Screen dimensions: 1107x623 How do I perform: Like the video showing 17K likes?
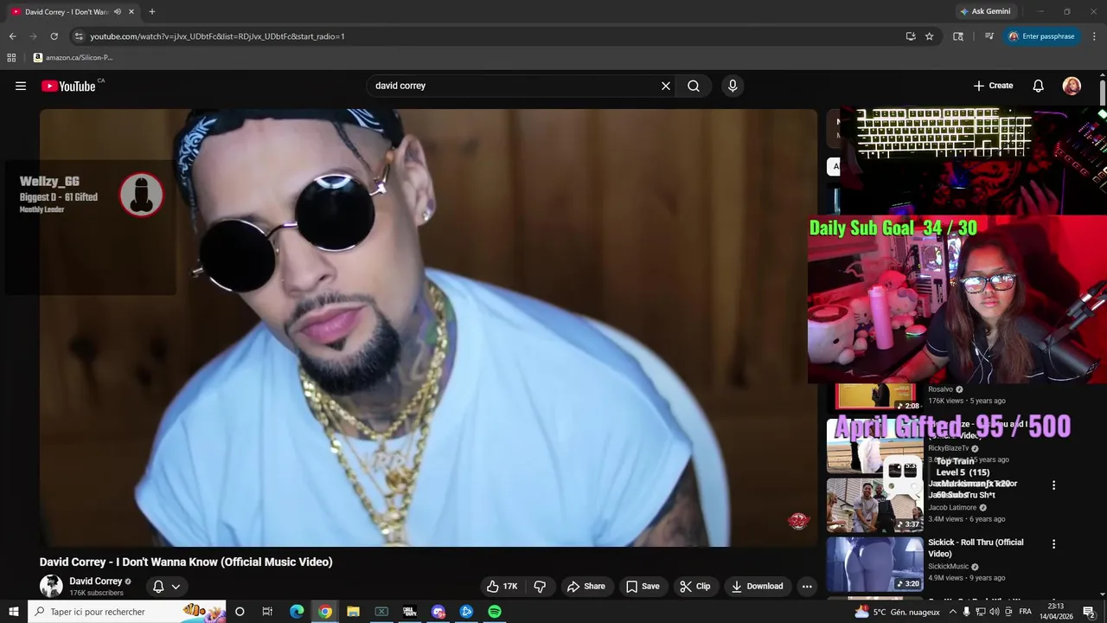502,586
